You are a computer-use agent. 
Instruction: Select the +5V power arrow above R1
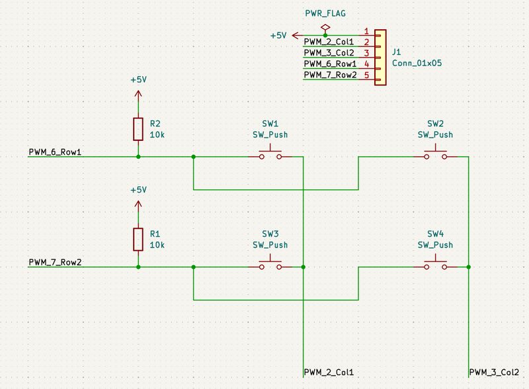(x=138, y=206)
